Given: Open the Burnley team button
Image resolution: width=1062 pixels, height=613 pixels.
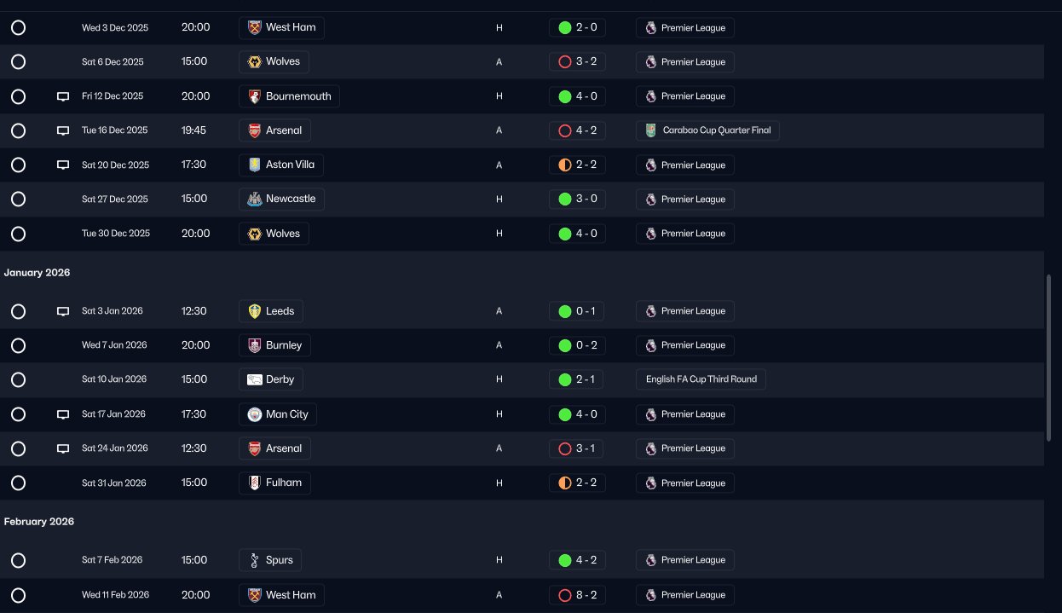Looking at the screenshot, I should (274, 345).
